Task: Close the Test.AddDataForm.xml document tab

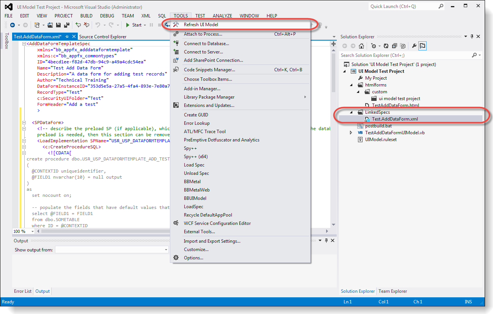Action: coord(74,37)
